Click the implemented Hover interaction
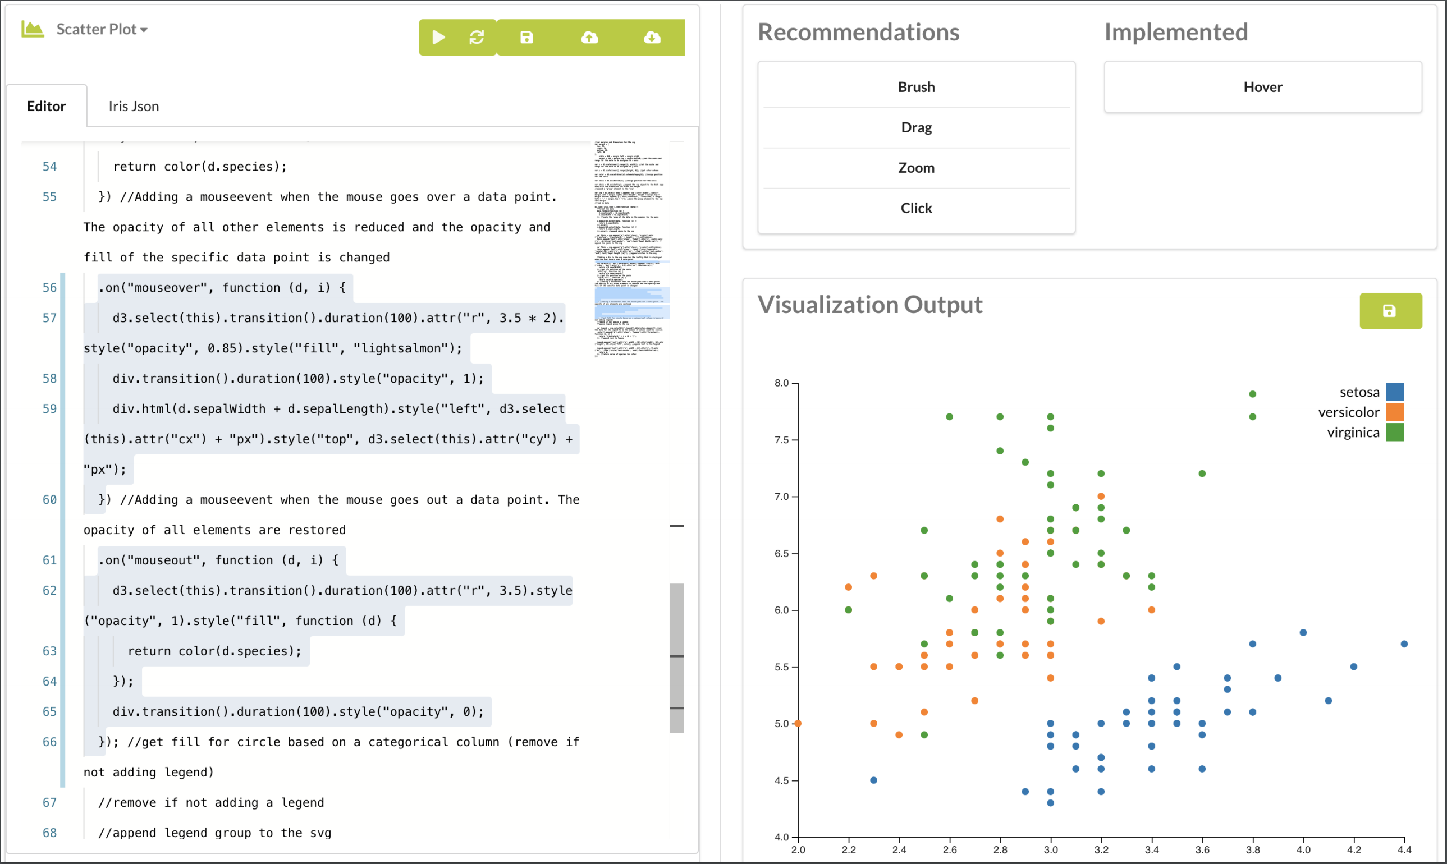Screen dimensions: 1447x864 pyautogui.click(x=1262, y=87)
